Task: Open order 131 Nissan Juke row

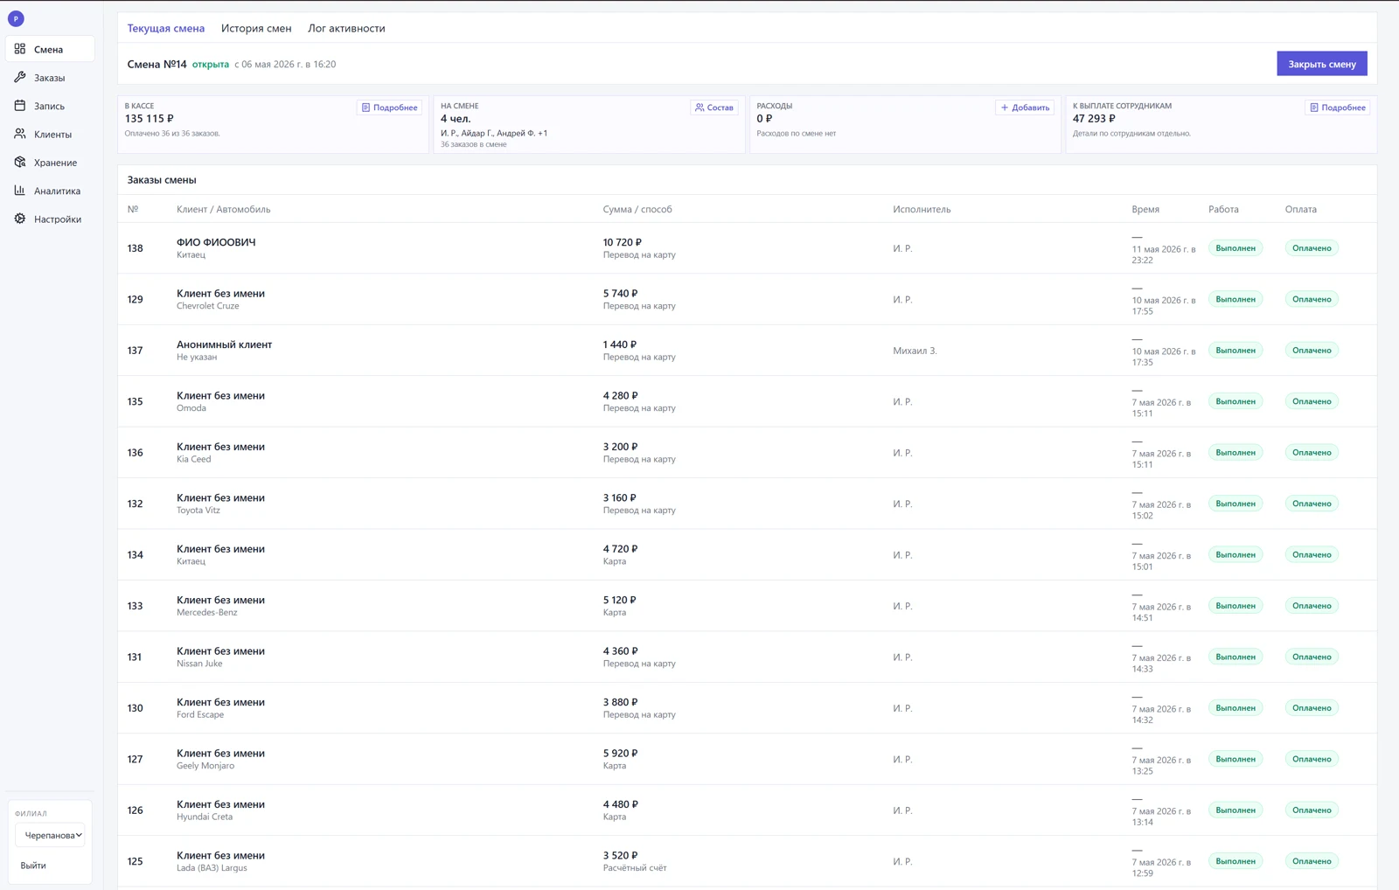Action: click(x=747, y=657)
